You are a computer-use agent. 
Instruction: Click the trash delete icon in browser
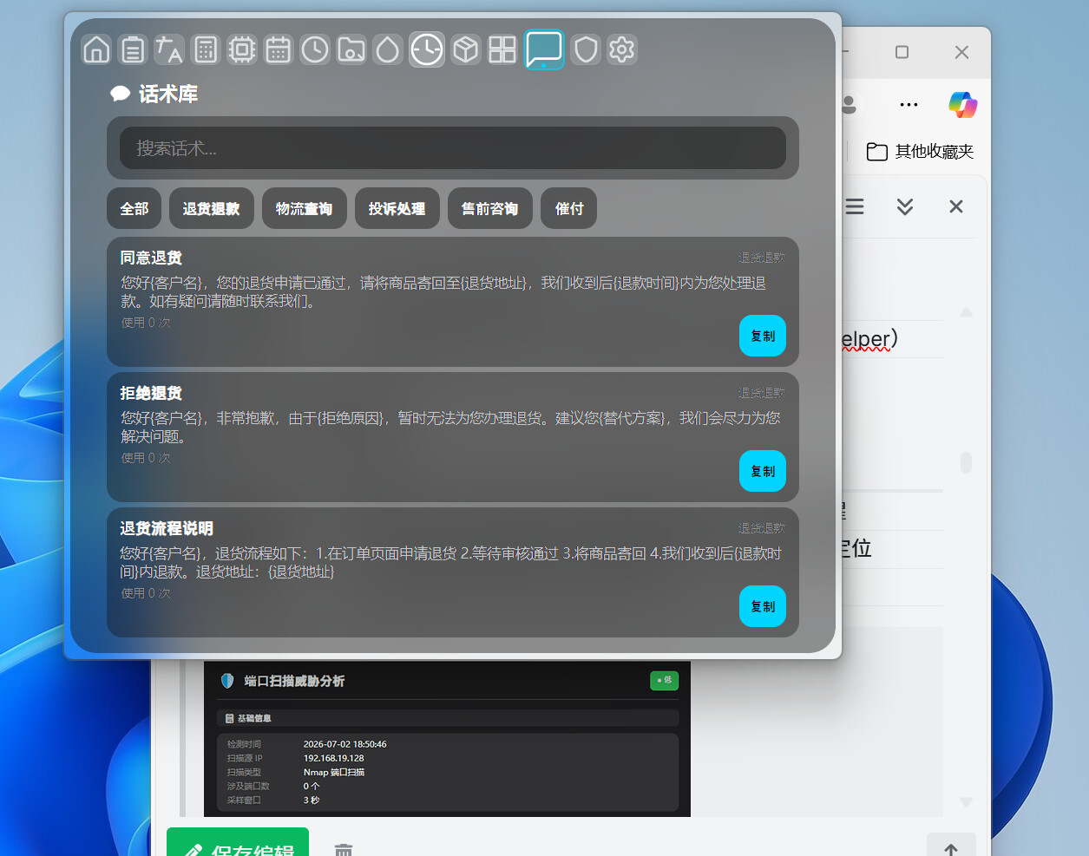pyautogui.click(x=344, y=849)
